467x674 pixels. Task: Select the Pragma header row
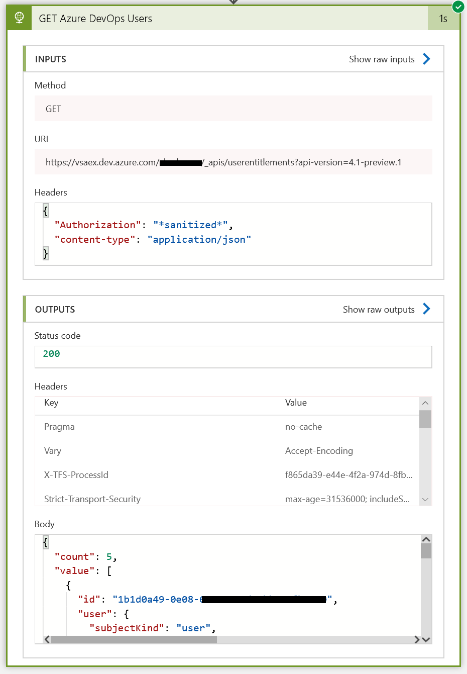[x=227, y=427]
